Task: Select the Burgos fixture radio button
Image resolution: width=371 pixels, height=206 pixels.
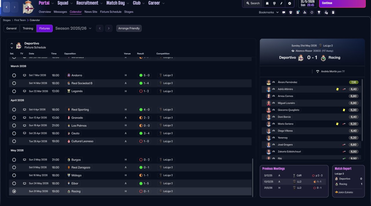Action: [14, 160]
